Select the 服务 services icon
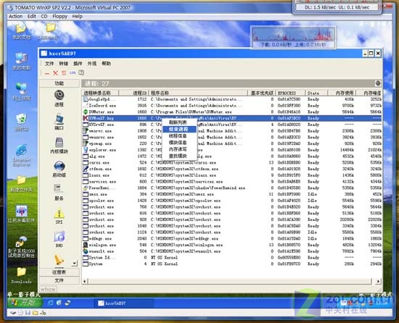 59,192
